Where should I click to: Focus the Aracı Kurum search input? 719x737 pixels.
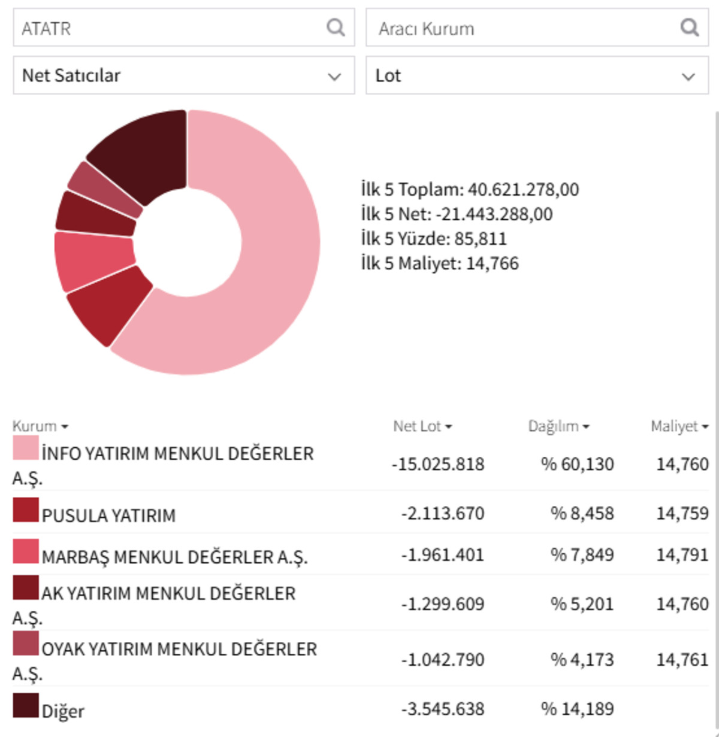click(x=537, y=28)
